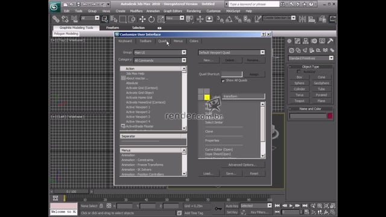Click the New... quad button
This screenshot has height=217, width=386.
pos(208,60)
